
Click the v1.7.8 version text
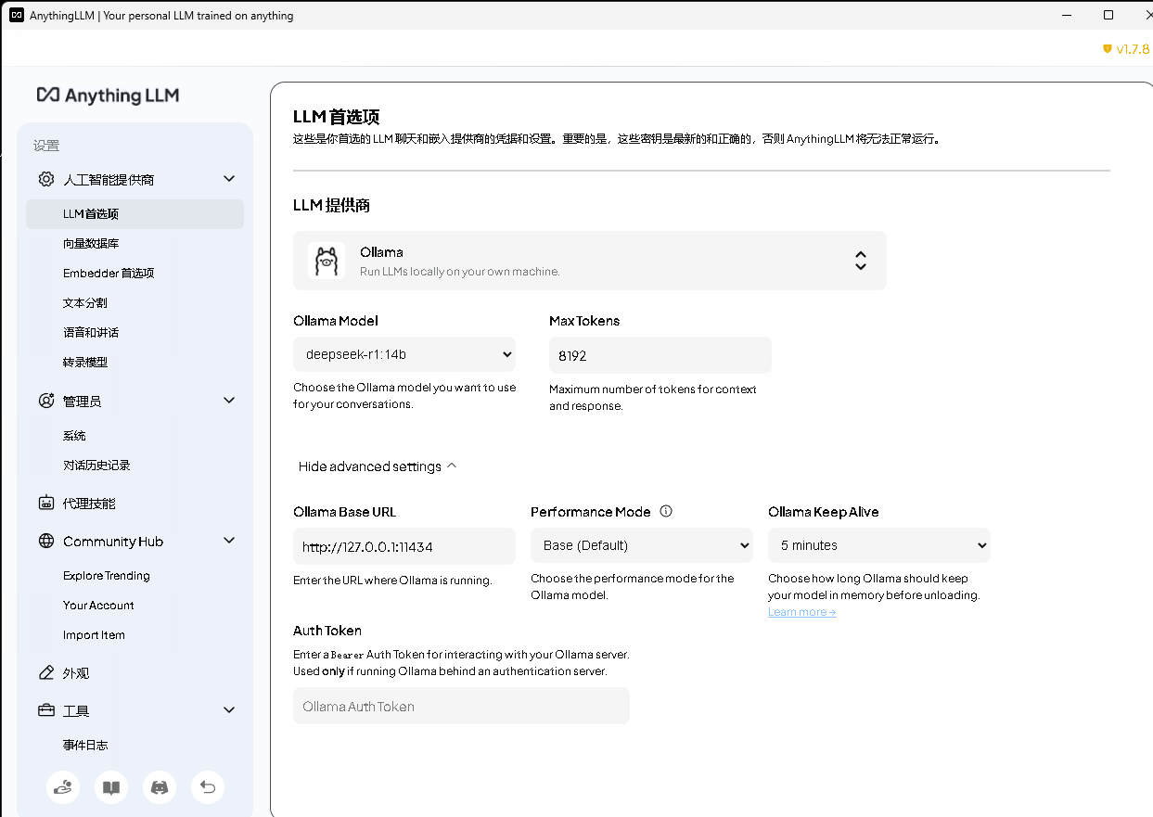(1133, 49)
